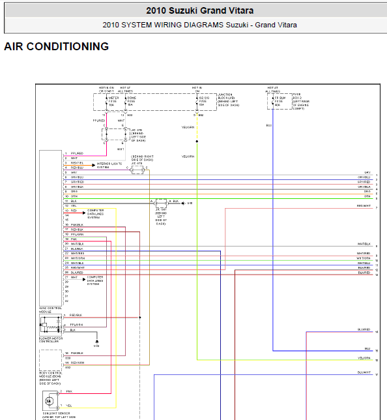This screenshot has height=420, width=387.
Task: Click the 'PPL/RED' label at HVAC pin 1
Action: [77, 153]
